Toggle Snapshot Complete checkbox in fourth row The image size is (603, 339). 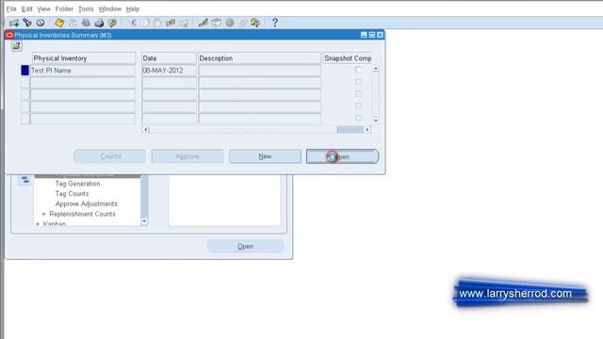click(358, 105)
